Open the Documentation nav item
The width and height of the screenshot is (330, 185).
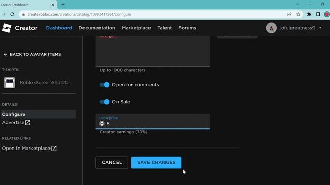click(97, 28)
